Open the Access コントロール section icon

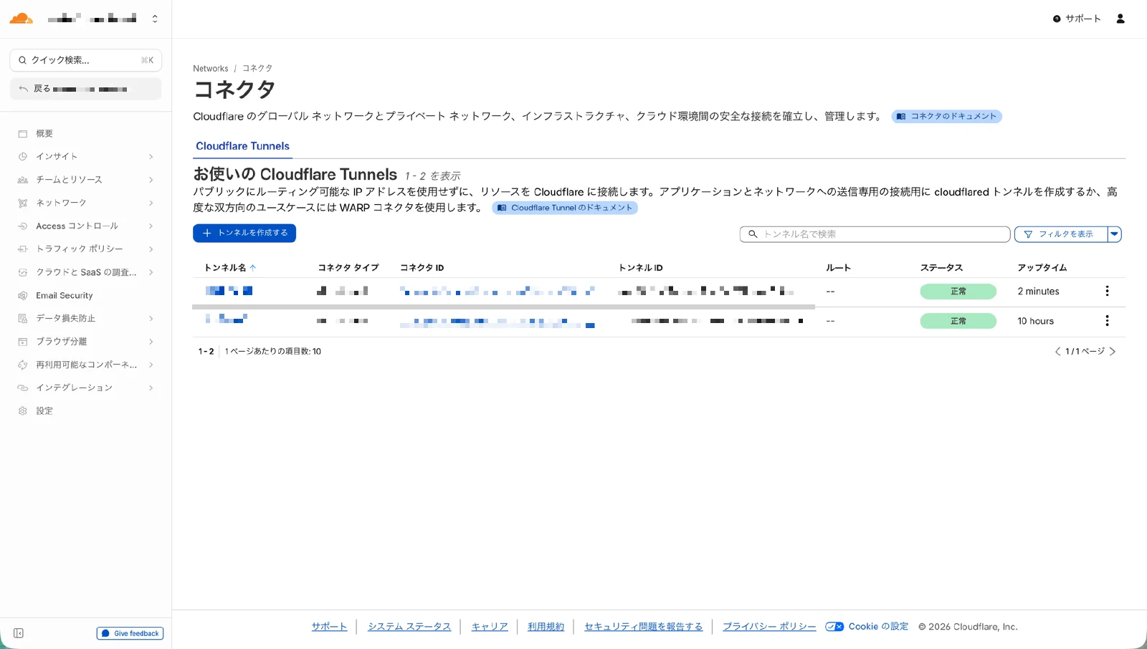point(22,226)
